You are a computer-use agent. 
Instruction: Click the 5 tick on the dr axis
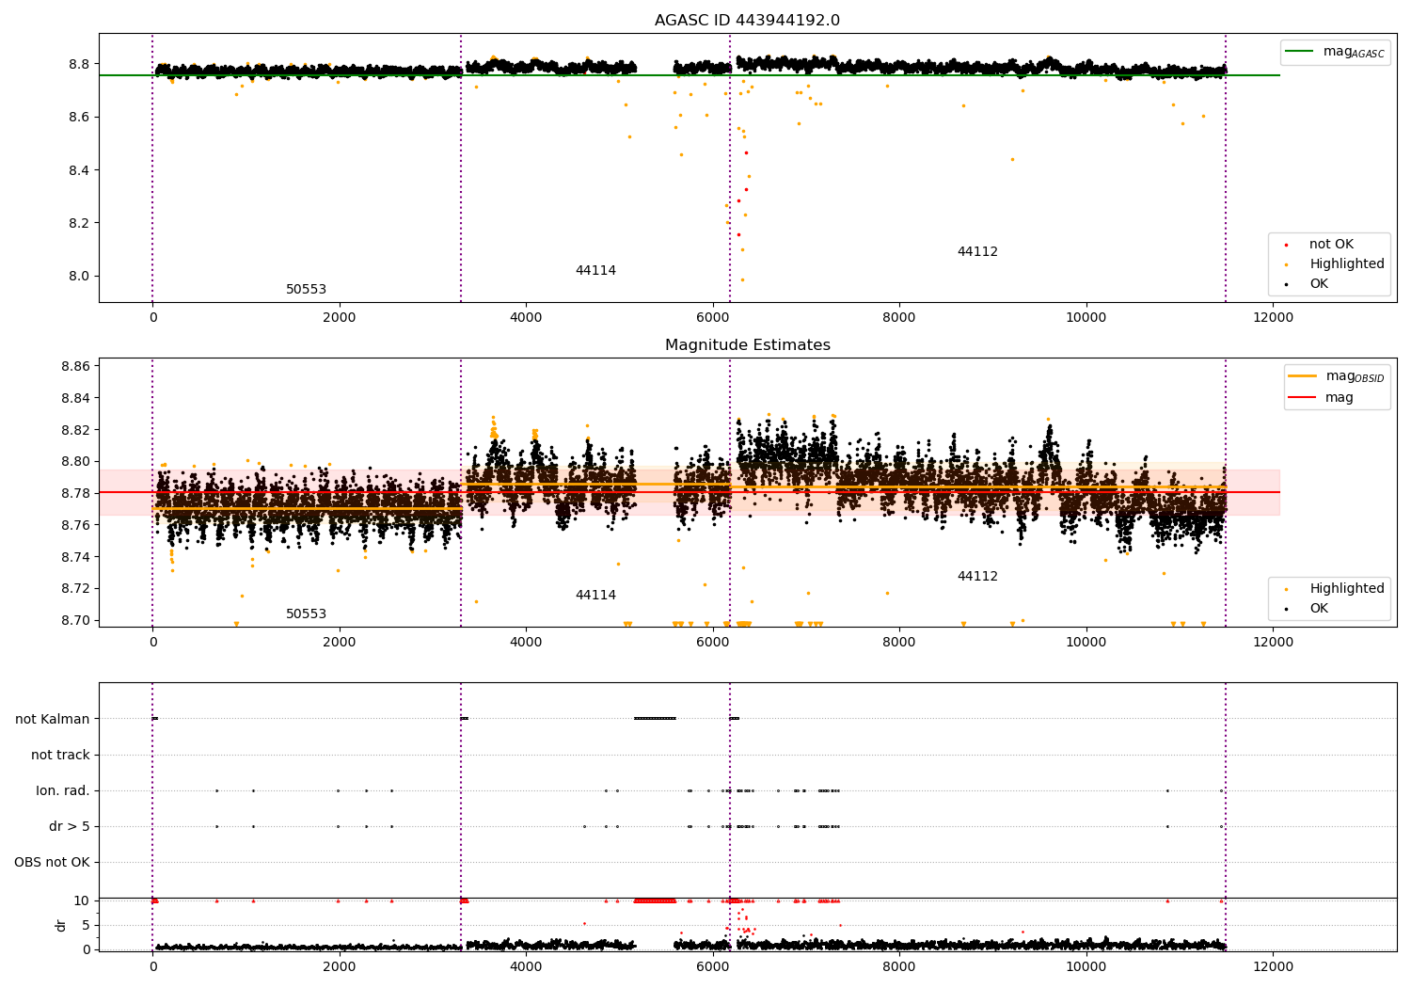pyautogui.click(x=87, y=925)
